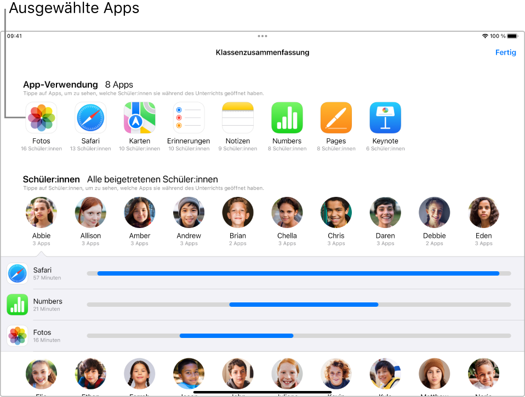
Task: Select the Erinnerungen app icon
Action: [189, 118]
